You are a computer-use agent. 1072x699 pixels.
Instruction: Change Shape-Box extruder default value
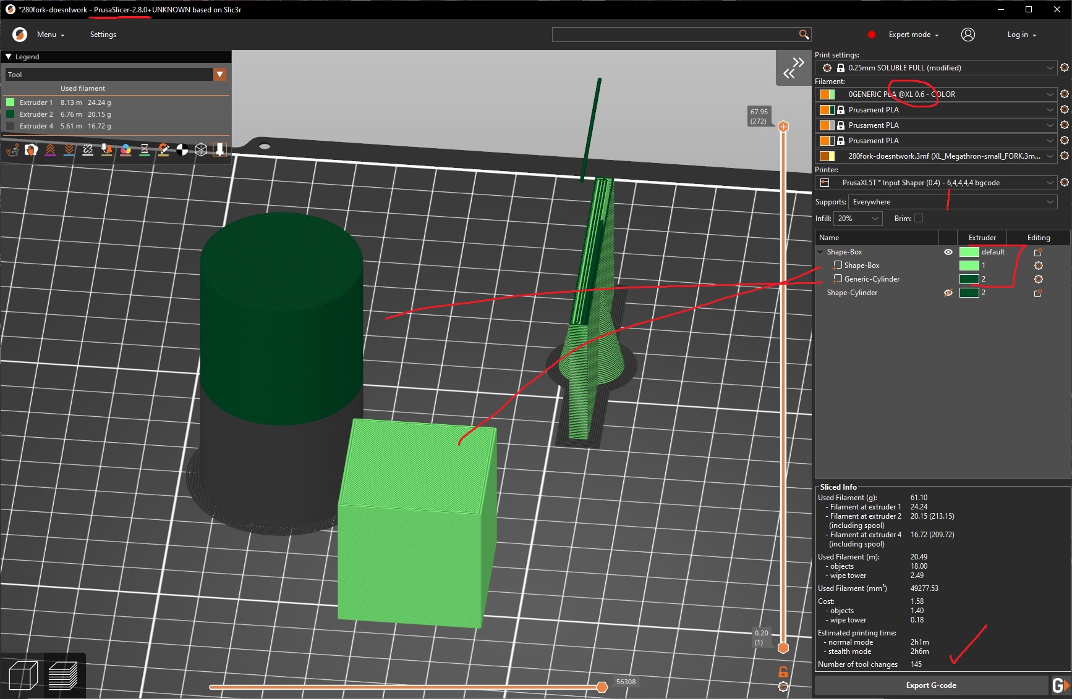[x=983, y=252]
